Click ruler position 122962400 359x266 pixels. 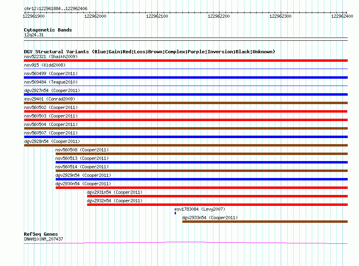(342, 16)
